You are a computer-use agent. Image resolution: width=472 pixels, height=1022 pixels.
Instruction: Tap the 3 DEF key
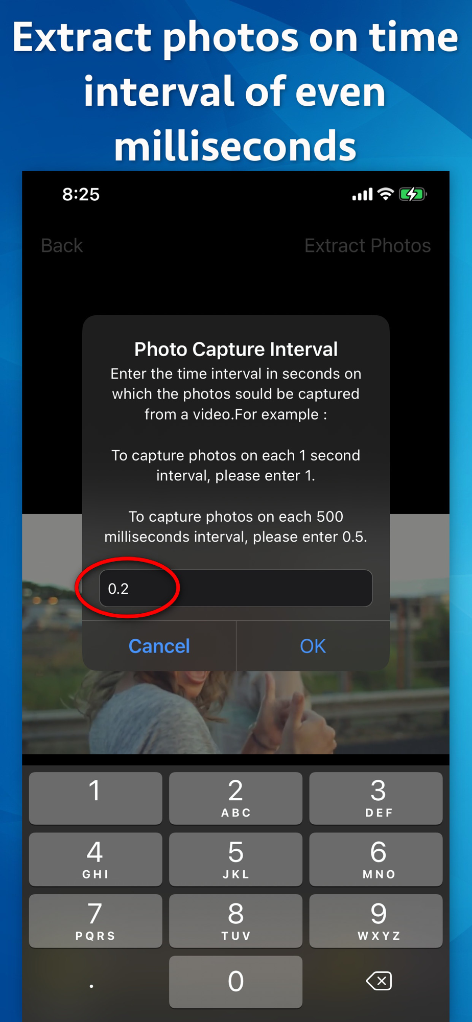(x=376, y=798)
